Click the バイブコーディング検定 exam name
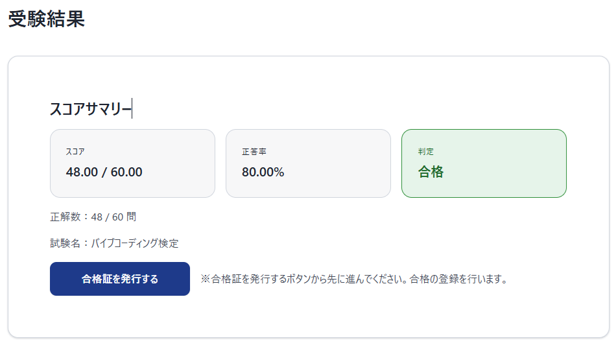This screenshot has height=345, width=616. 135,243
